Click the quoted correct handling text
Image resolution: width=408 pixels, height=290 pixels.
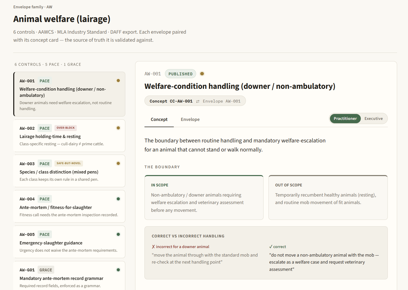324,262
